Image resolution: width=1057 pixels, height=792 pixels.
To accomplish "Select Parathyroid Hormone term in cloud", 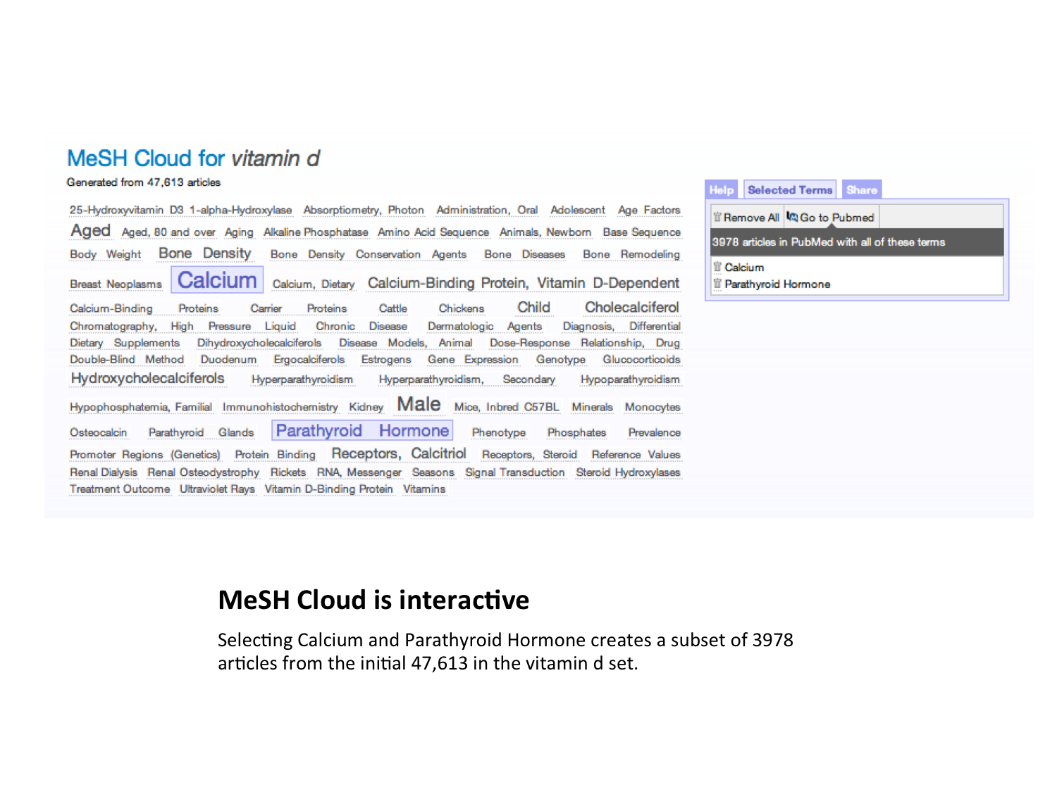I will pyautogui.click(x=362, y=431).
